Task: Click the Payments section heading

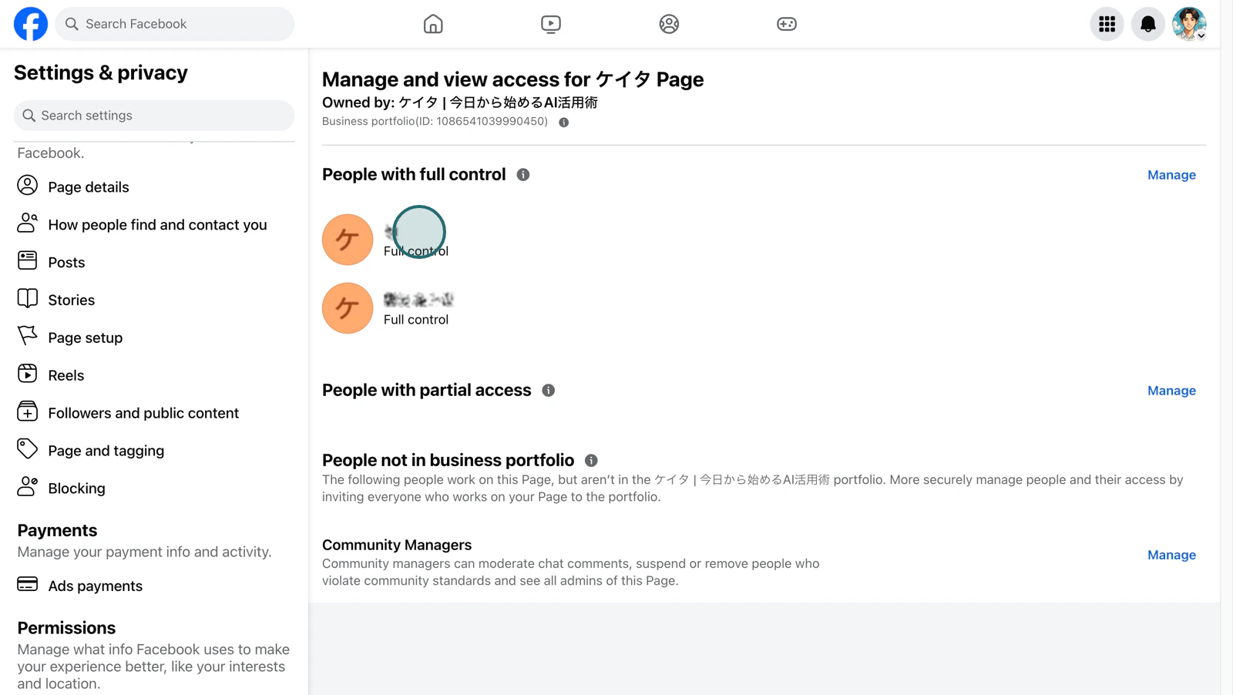Action: point(57,530)
